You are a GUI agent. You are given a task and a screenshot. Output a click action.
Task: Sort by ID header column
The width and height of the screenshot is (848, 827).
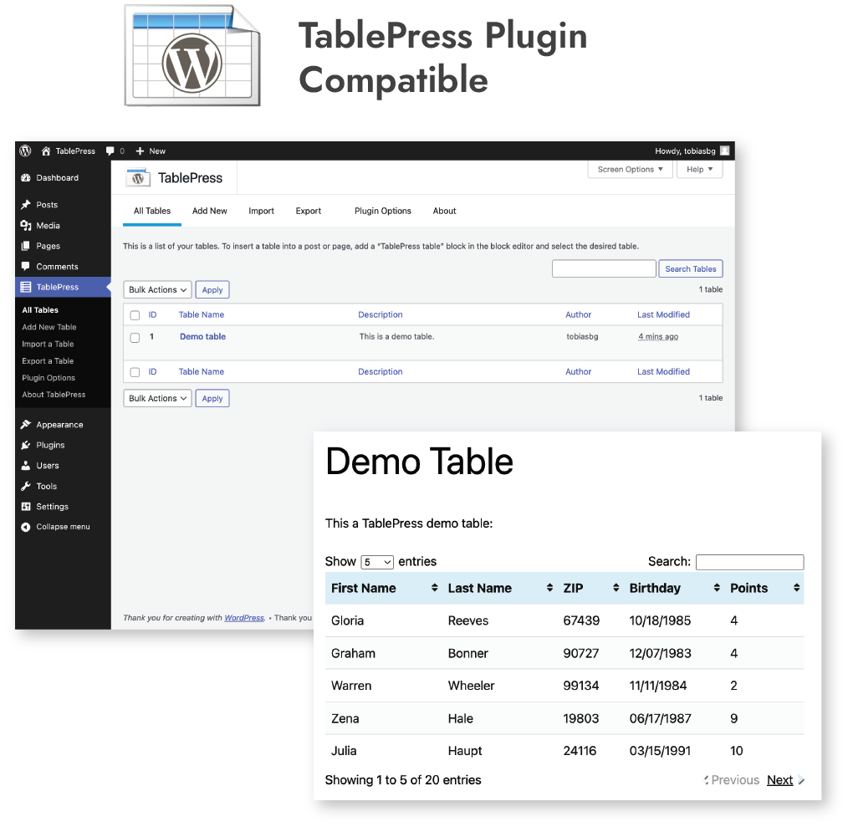(152, 314)
